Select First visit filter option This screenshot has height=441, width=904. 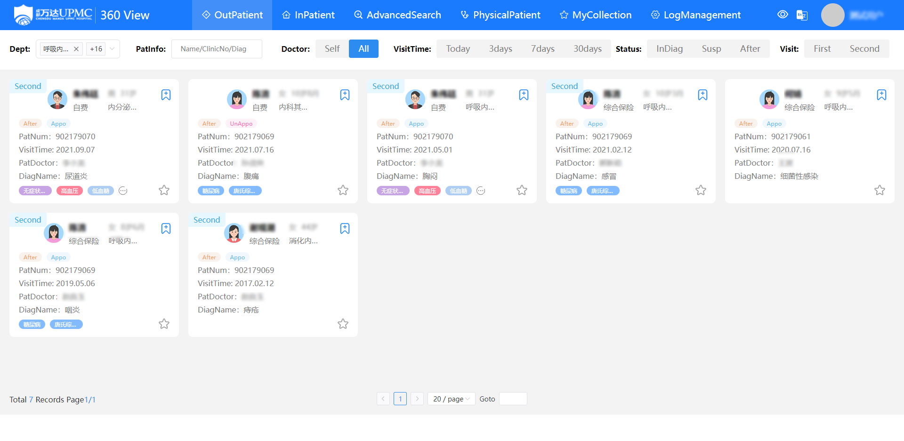click(x=822, y=49)
